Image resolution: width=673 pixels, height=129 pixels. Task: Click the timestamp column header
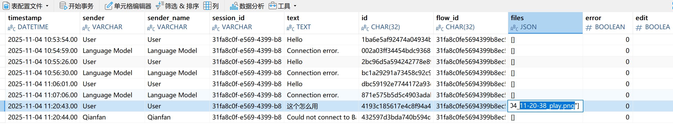25,18
